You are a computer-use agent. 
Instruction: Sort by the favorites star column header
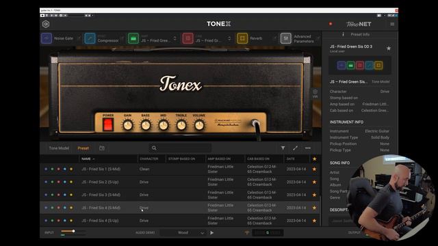click(315, 159)
